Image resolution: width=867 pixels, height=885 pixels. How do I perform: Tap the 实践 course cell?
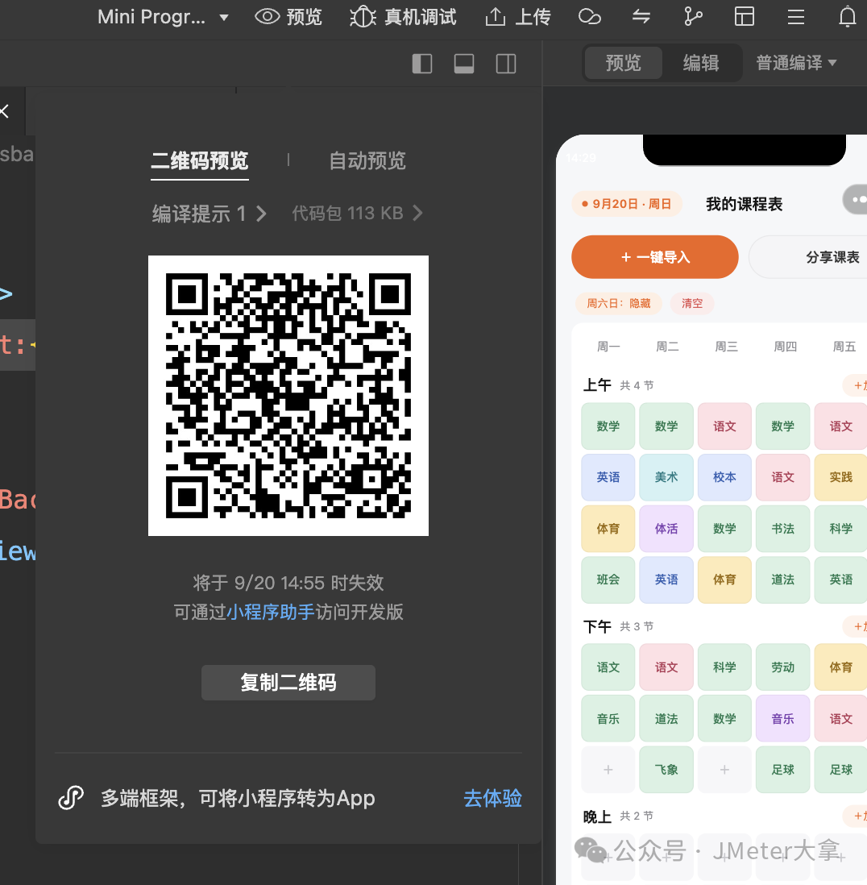[840, 477]
